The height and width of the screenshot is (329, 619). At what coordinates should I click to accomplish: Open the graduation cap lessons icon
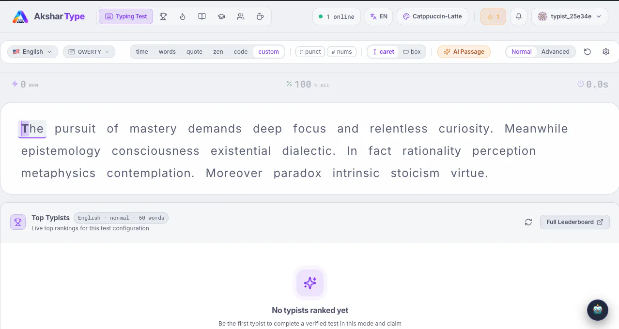tap(221, 16)
